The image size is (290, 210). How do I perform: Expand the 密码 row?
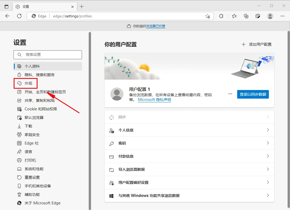(x=189, y=143)
